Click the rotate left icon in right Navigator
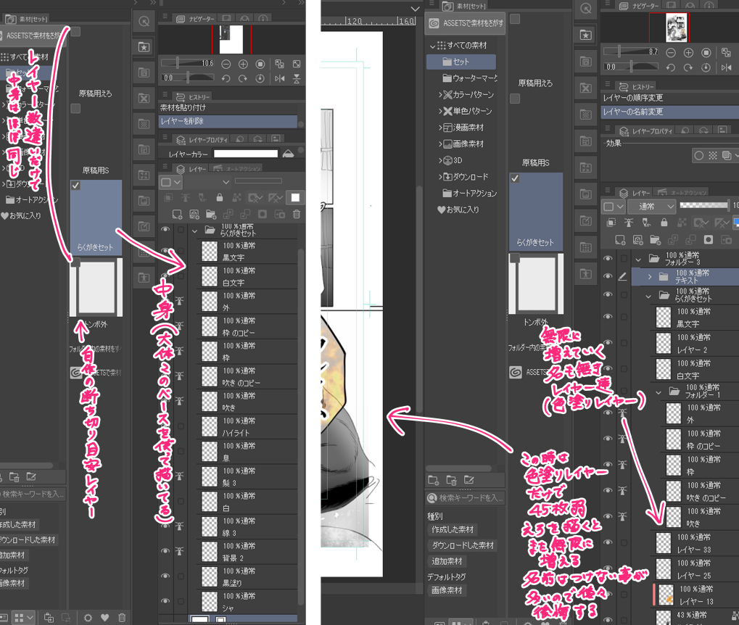 (669, 68)
